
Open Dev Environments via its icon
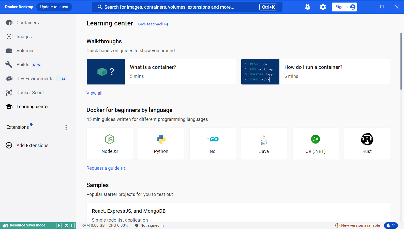(x=9, y=79)
